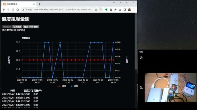This screenshot has width=197, height=110.
Task: Bookmark this page with the star icon
Action: click(x=101, y=9)
